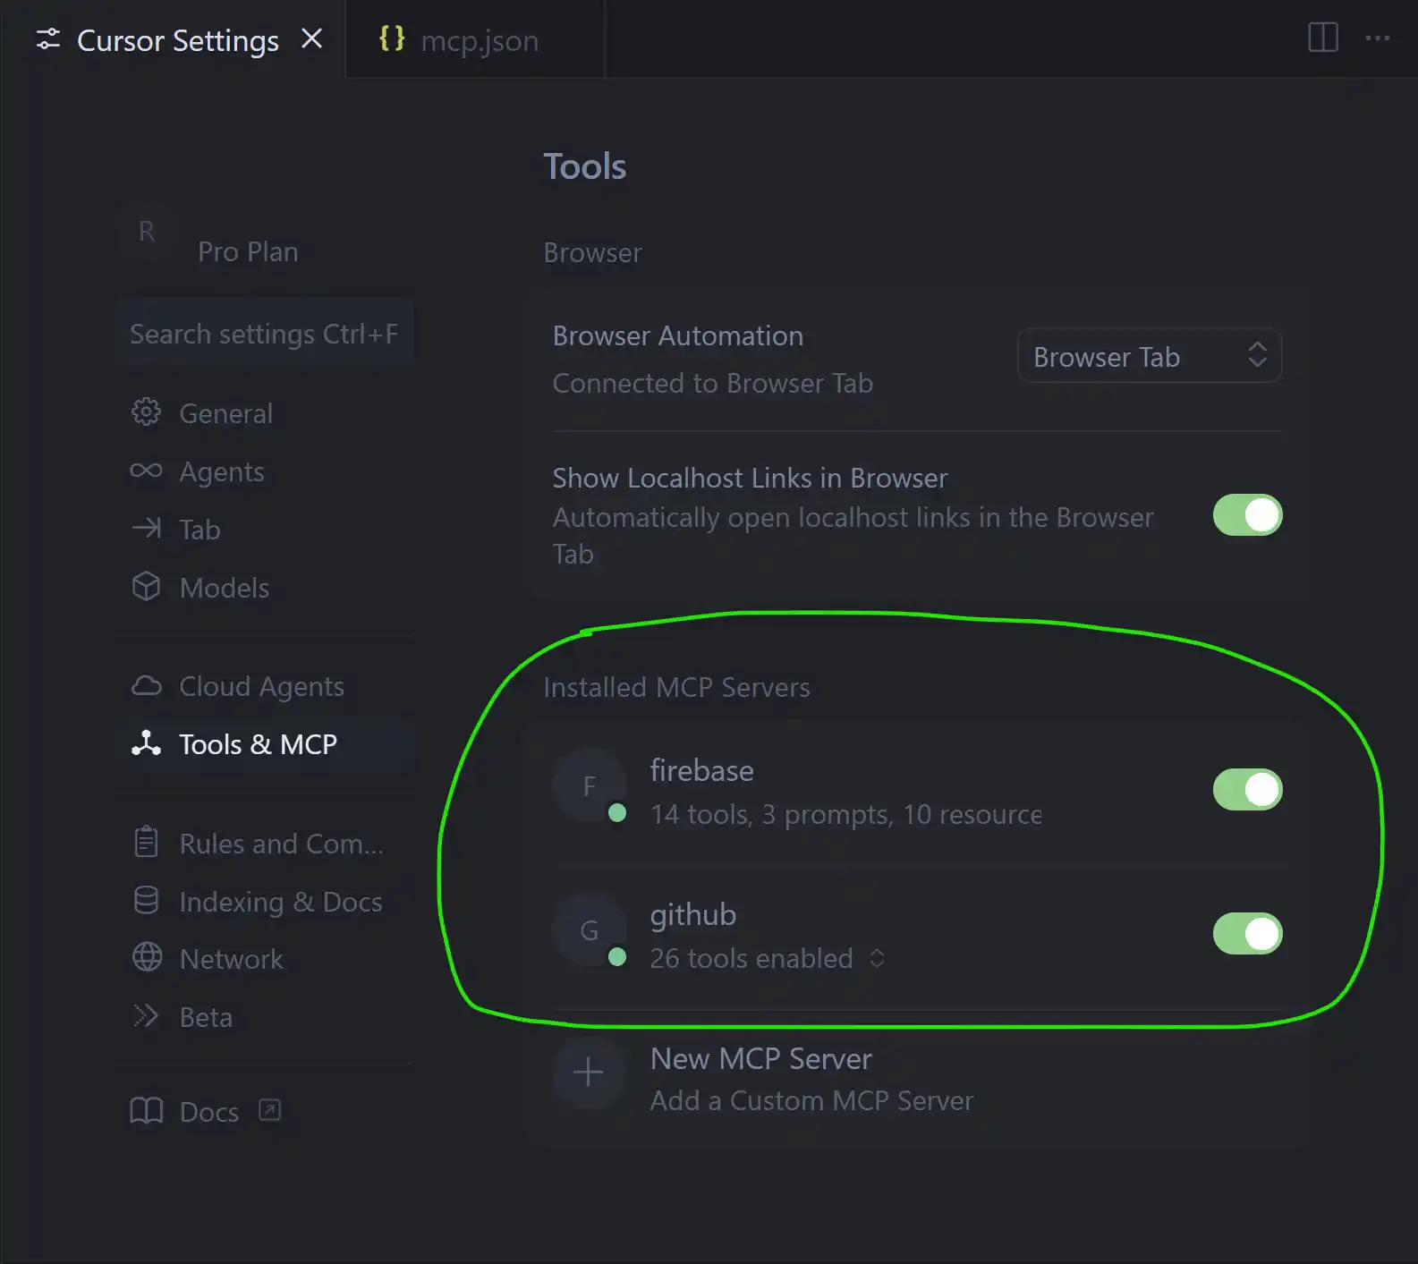The width and height of the screenshot is (1418, 1264).
Task: Open Beta settings section
Action: [x=266, y=1016]
